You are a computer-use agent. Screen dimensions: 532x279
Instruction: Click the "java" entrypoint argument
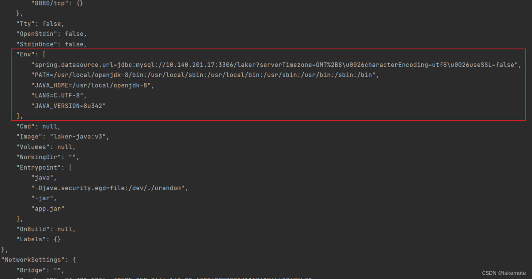44,178
